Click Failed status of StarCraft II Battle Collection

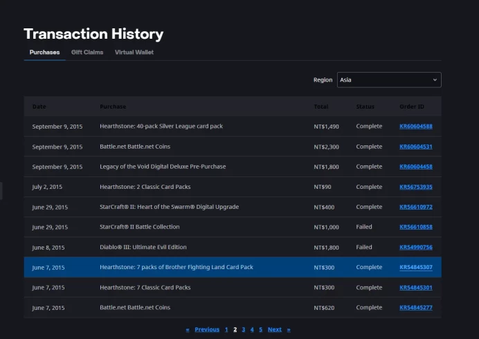tap(364, 227)
